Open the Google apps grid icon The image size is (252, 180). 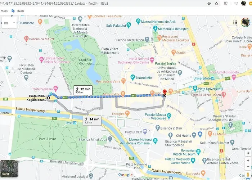235,22
